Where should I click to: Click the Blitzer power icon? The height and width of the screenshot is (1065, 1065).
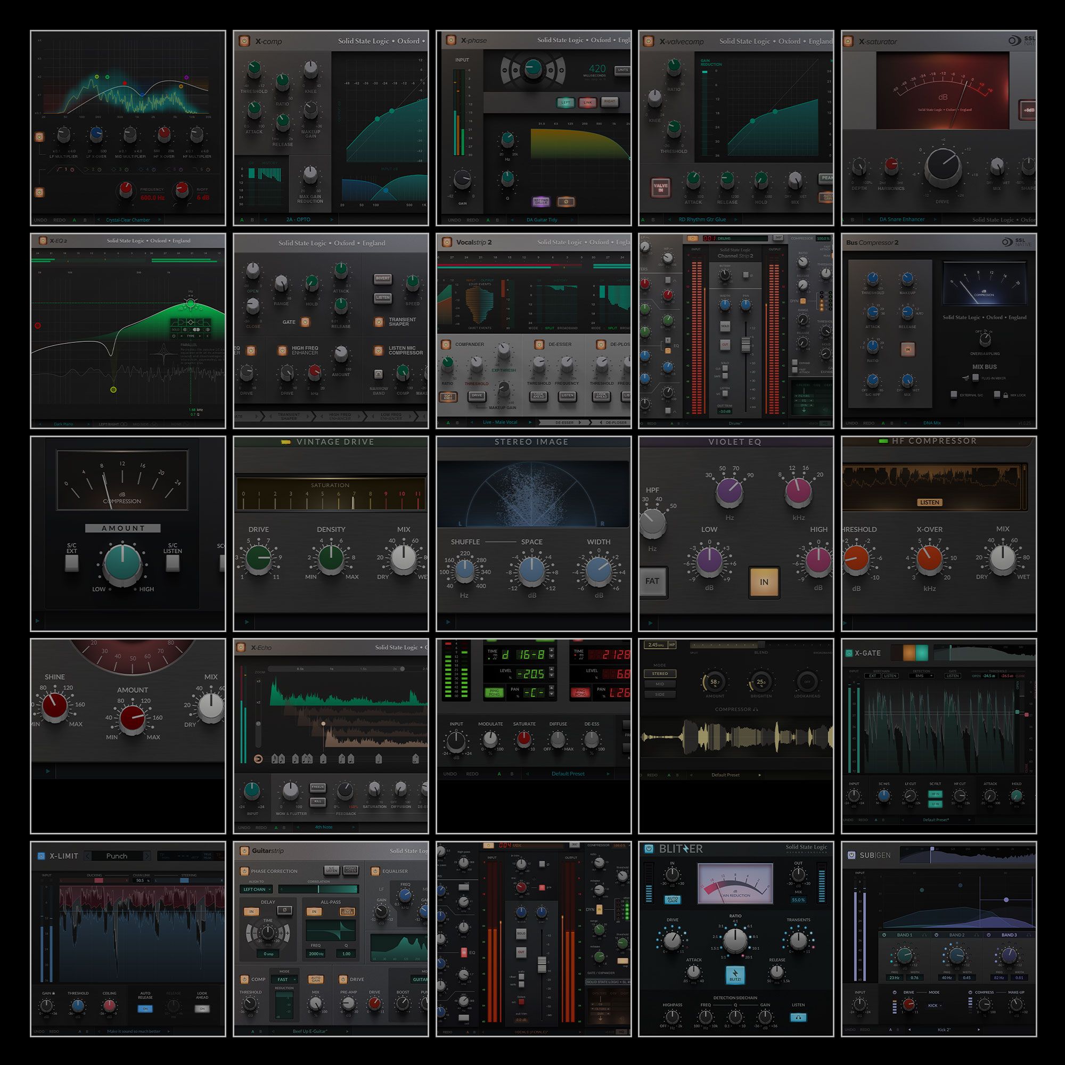(649, 849)
